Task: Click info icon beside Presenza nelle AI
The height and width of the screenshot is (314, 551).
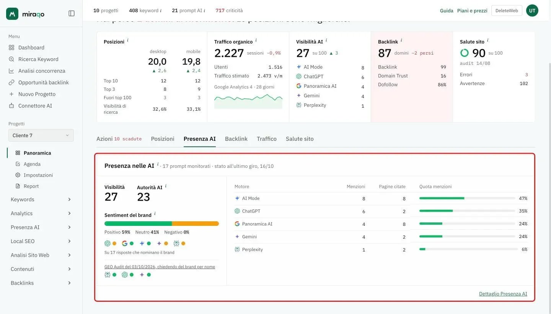Action: click(158, 164)
